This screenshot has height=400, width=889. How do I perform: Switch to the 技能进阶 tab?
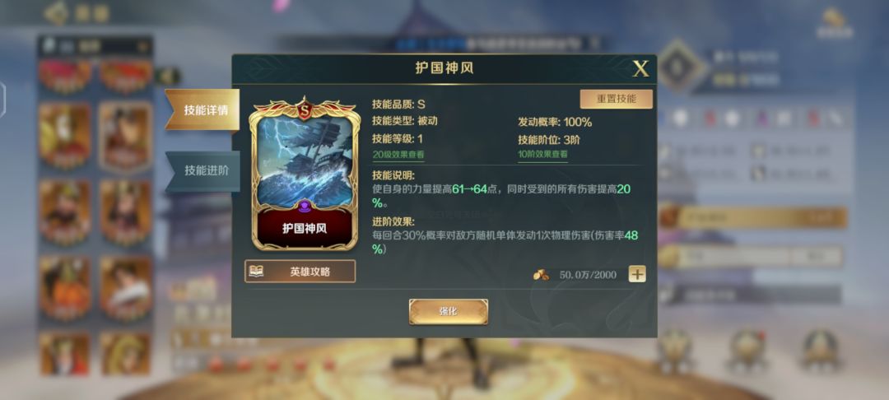204,171
